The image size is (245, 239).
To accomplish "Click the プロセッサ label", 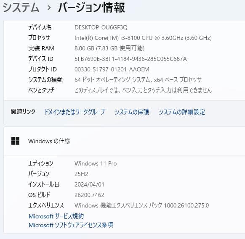I will click(39, 38).
